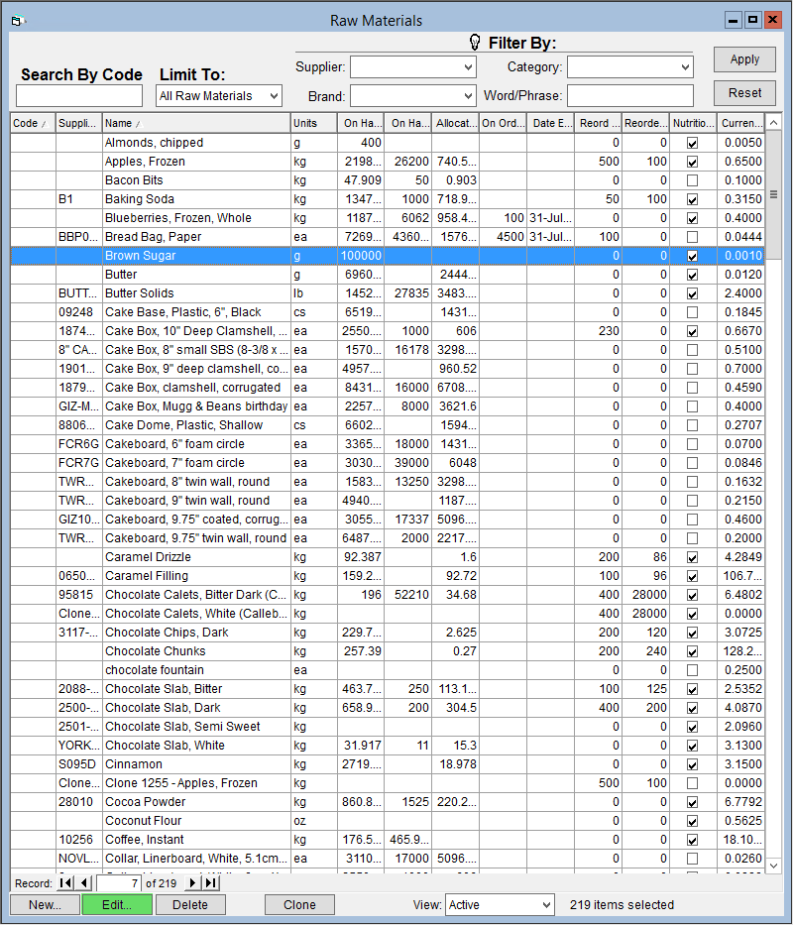Toggle Nutrition checkbox for Caramel Drizzle
Viewport: 794px width, 926px height.
(x=693, y=557)
